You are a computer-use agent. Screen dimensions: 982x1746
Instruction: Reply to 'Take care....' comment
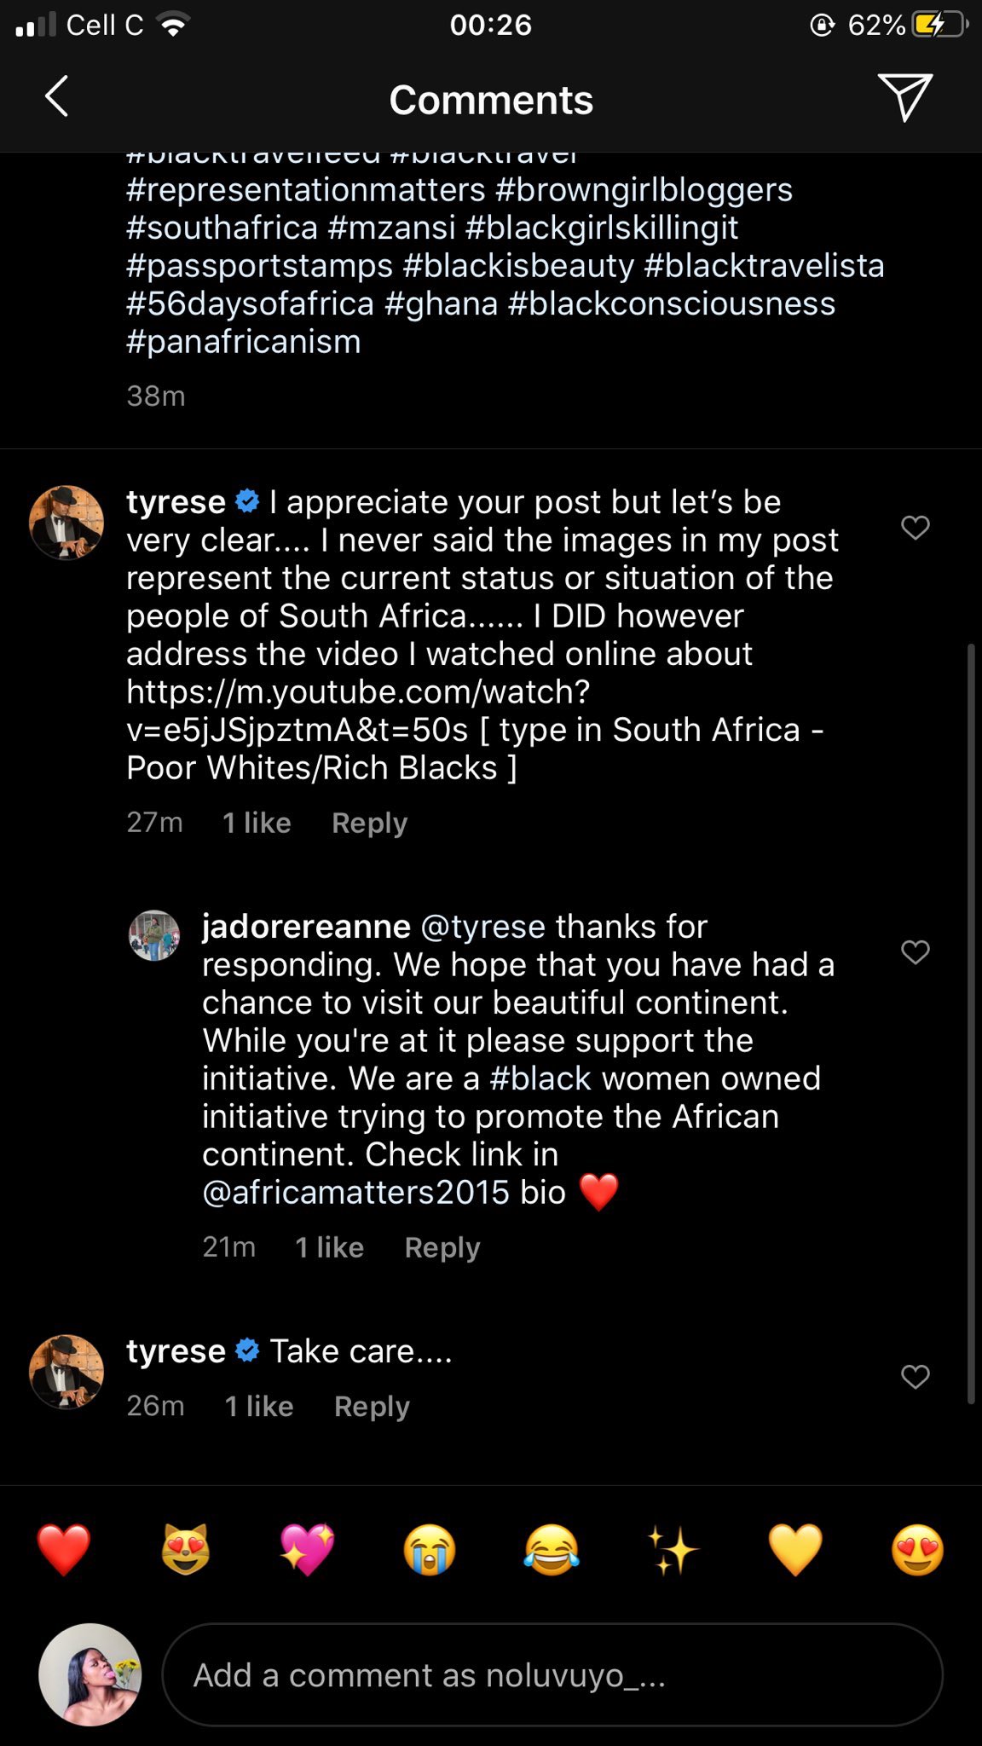pyautogui.click(x=372, y=1406)
